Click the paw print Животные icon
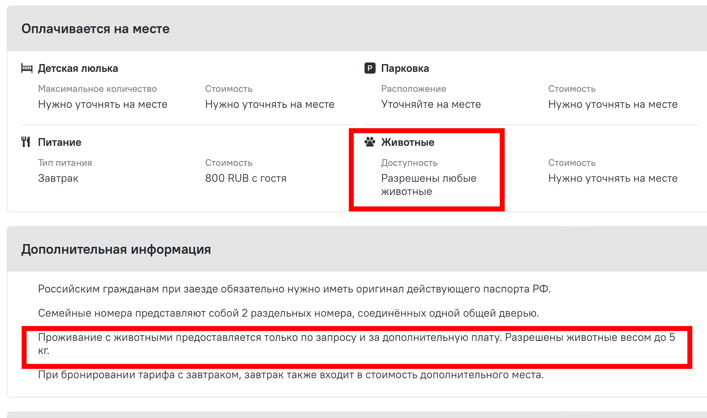Image resolution: width=707 pixels, height=418 pixels. click(x=370, y=142)
